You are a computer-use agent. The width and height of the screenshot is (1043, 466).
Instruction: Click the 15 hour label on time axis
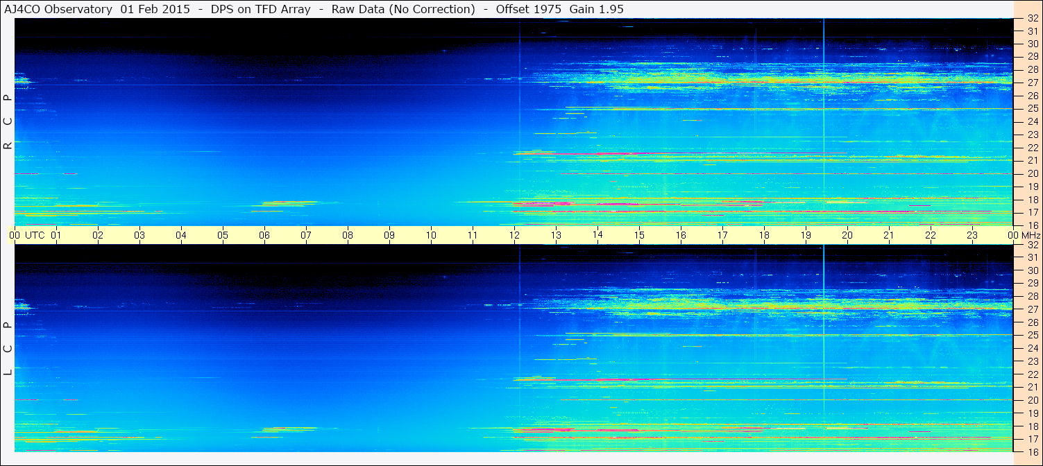pos(639,235)
